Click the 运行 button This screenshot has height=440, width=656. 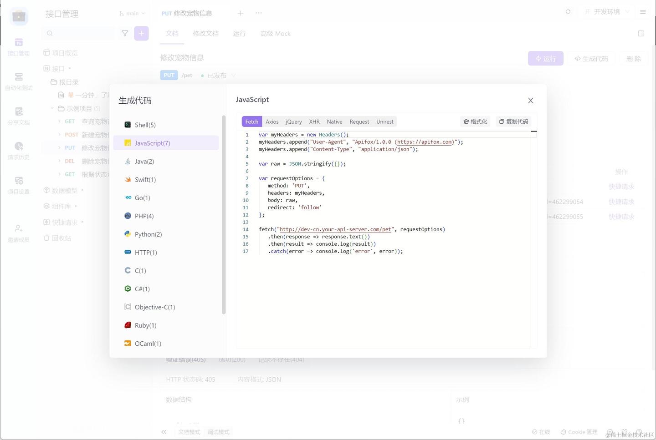(545, 58)
